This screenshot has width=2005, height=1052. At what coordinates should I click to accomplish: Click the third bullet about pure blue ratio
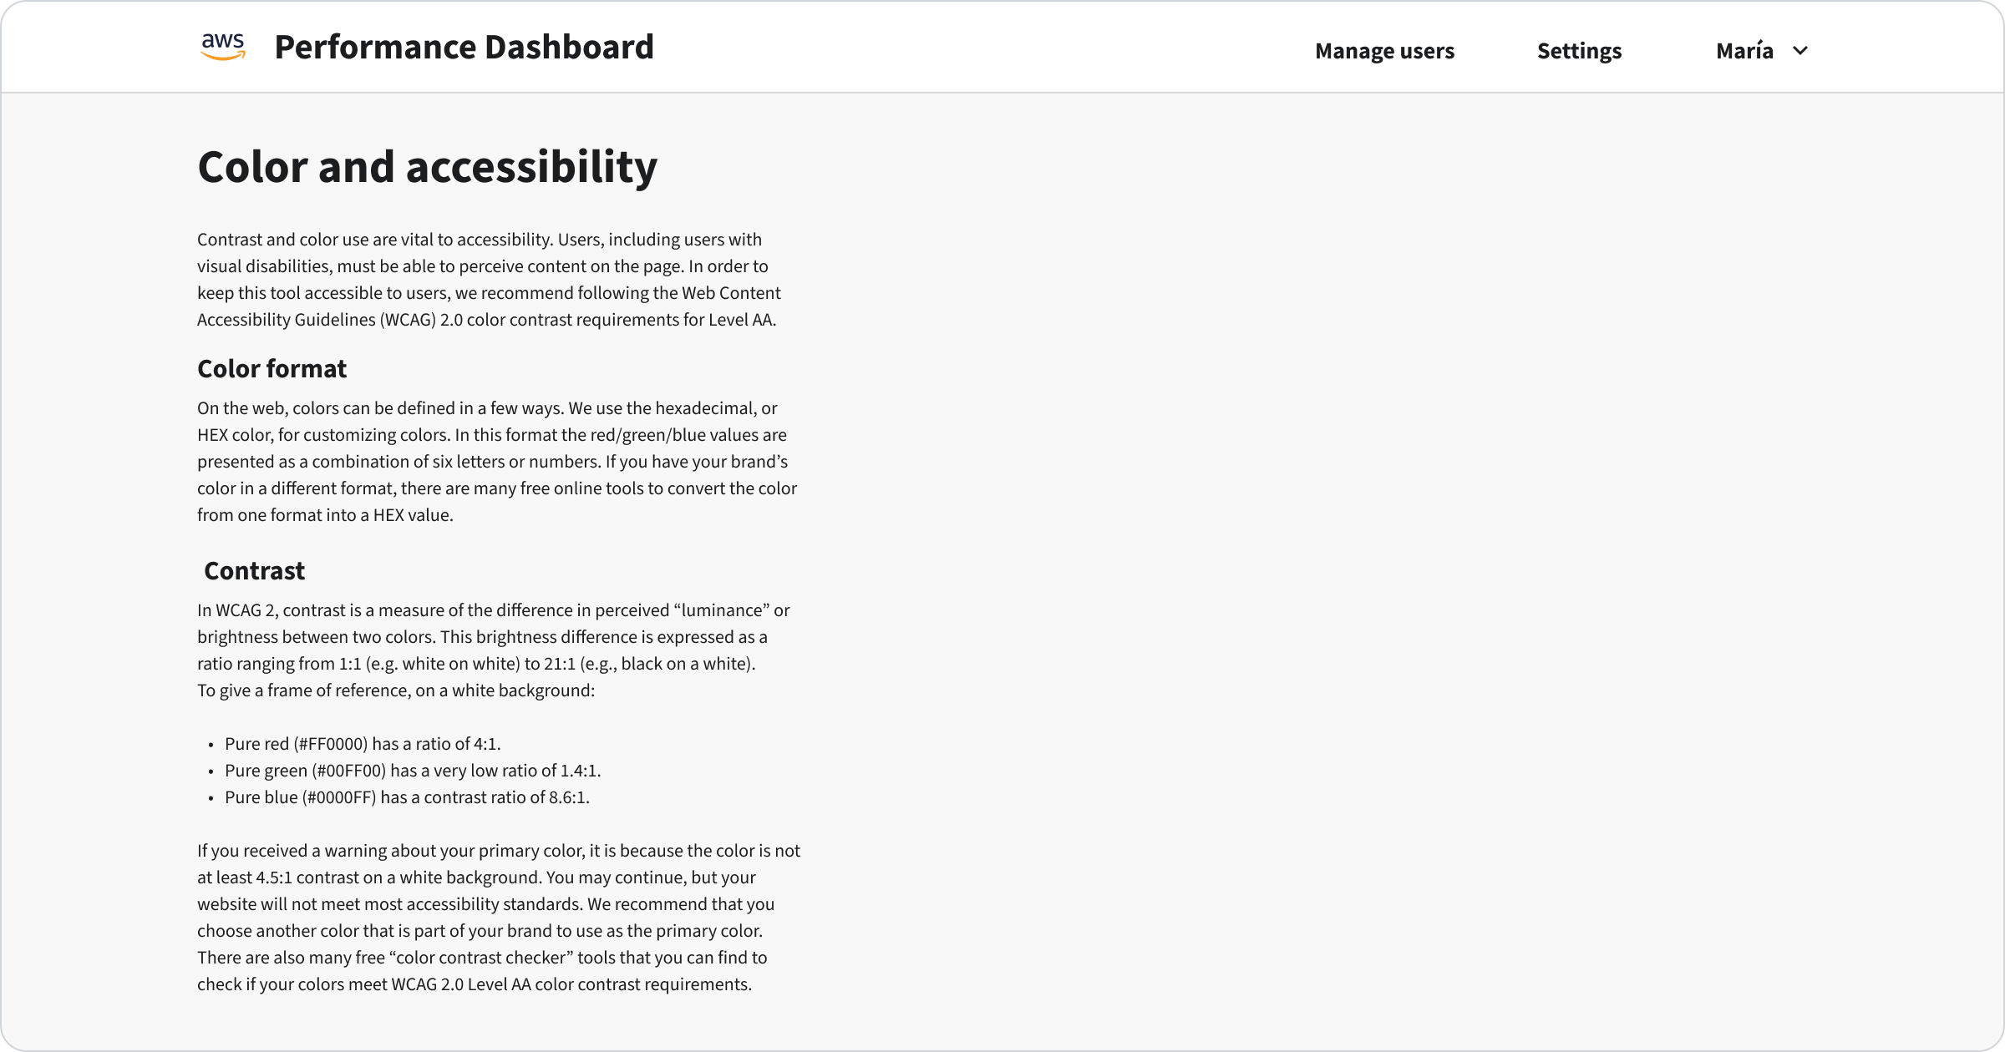407,797
